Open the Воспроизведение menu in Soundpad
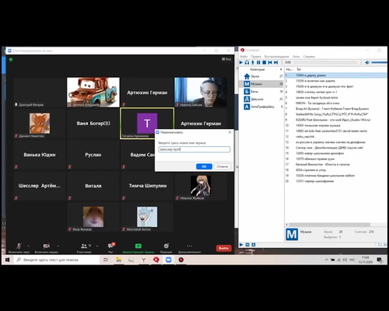Screen dimensions: 389x311 (276, 57)
